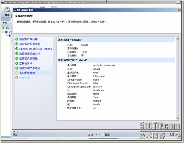This screenshot has height=143, width=184.
Task: Click the browse policy value Month
Action: tap(96, 94)
